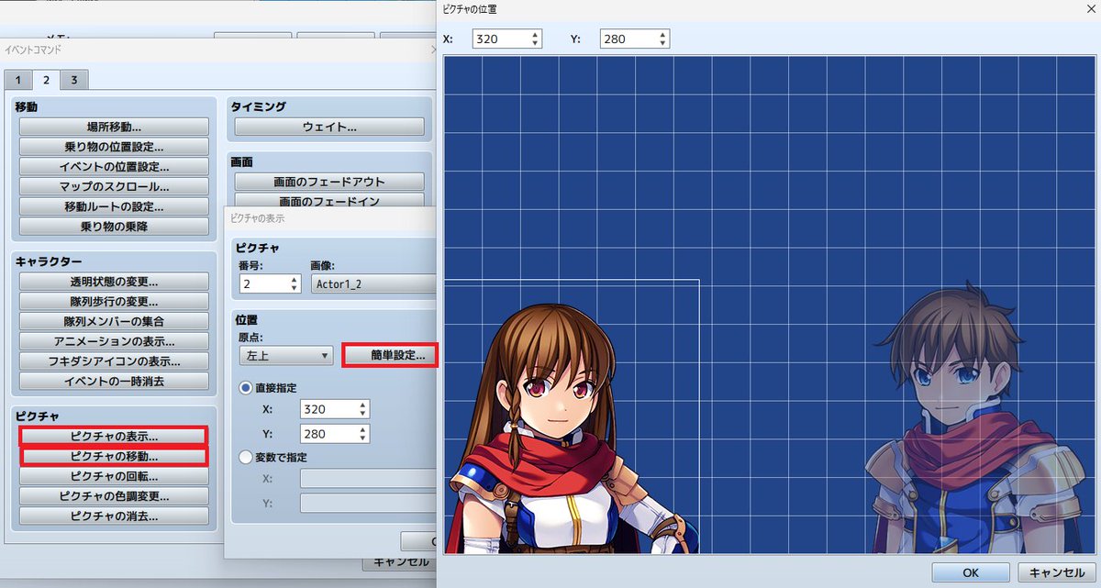Increase X value in ピクチャの位置 window

click(536, 35)
